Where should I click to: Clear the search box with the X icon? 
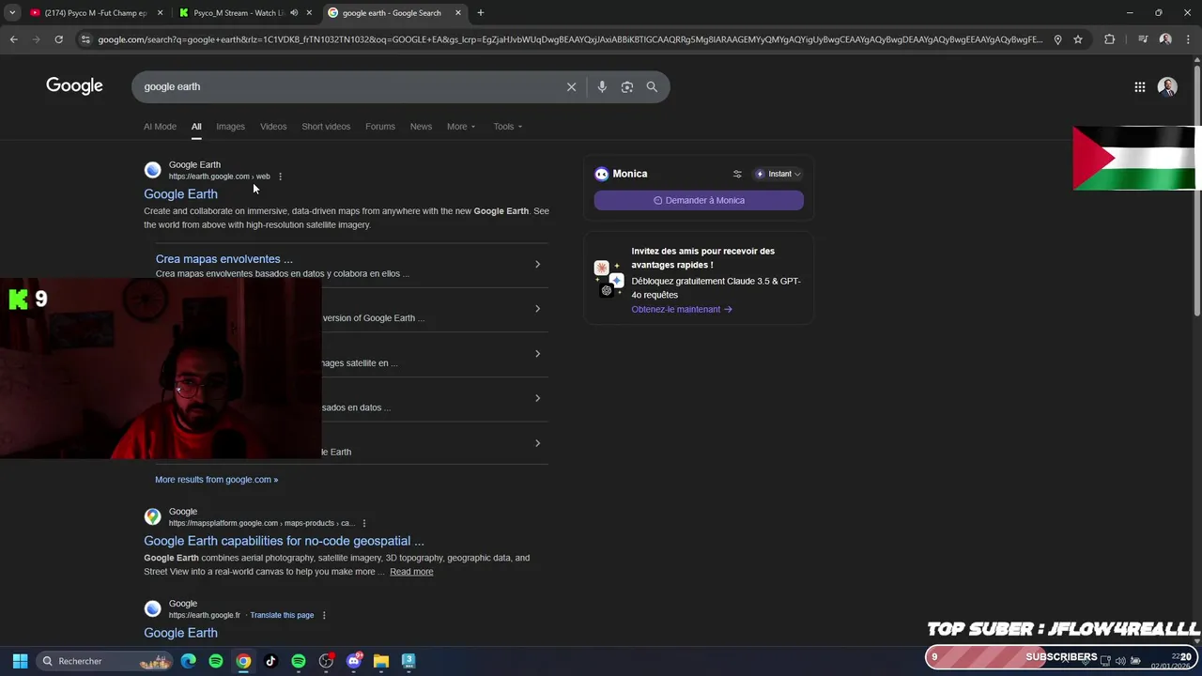coord(571,86)
